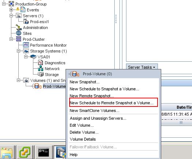Click the Servers folder icon
192x159 pixels.
(x=19, y=16)
